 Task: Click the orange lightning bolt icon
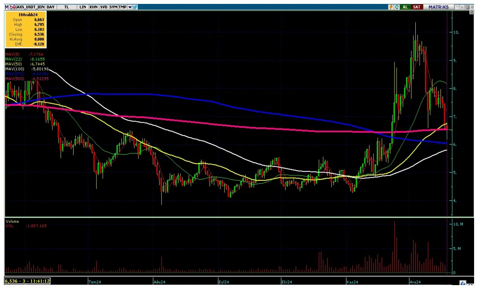(391, 7)
